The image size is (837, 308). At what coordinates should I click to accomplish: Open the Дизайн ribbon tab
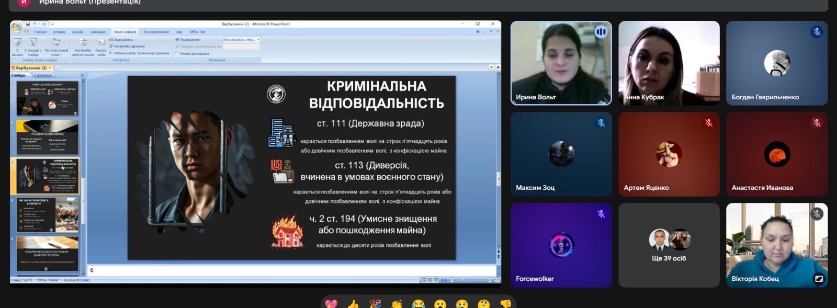[x=78, y=32]
